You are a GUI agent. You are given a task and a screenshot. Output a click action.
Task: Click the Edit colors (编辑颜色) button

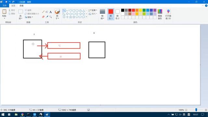[160, 14]
